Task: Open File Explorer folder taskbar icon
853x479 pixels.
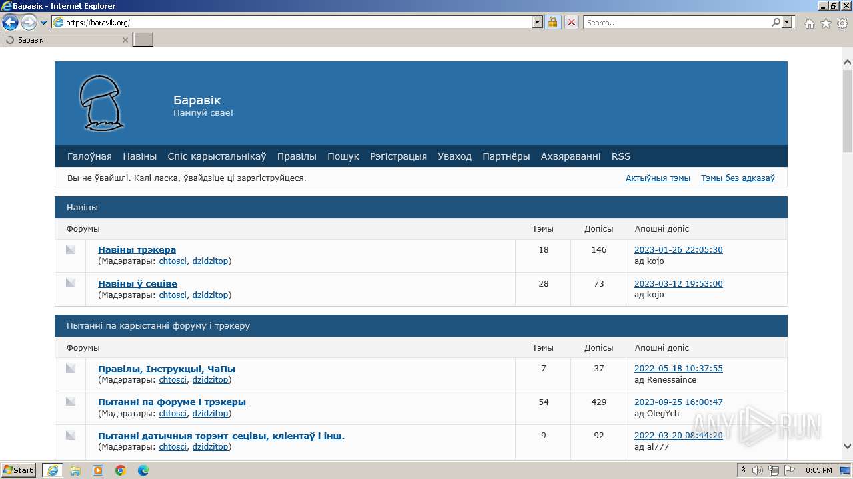Action: (75, 470)
